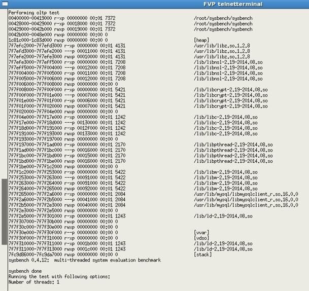Image resolution: width=309 pixels, height=291 pixels.
Task: Click the '[heap]' label
Action: 201,40
